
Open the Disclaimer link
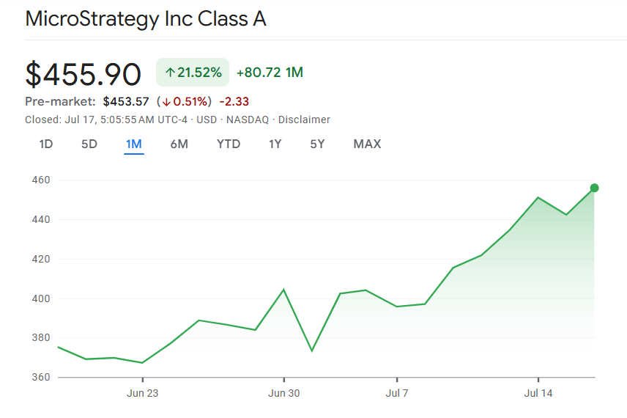coord(304,120)
